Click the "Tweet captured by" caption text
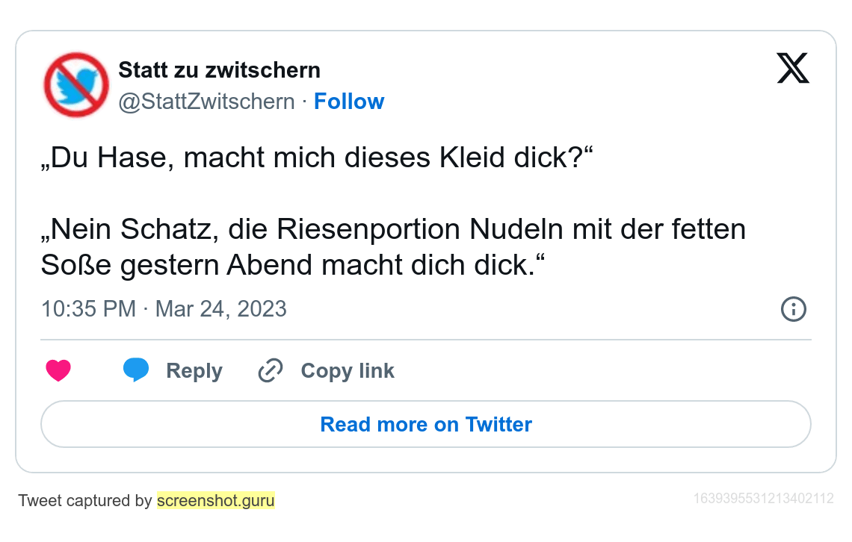The image size is (852, 542). (85, 500)
